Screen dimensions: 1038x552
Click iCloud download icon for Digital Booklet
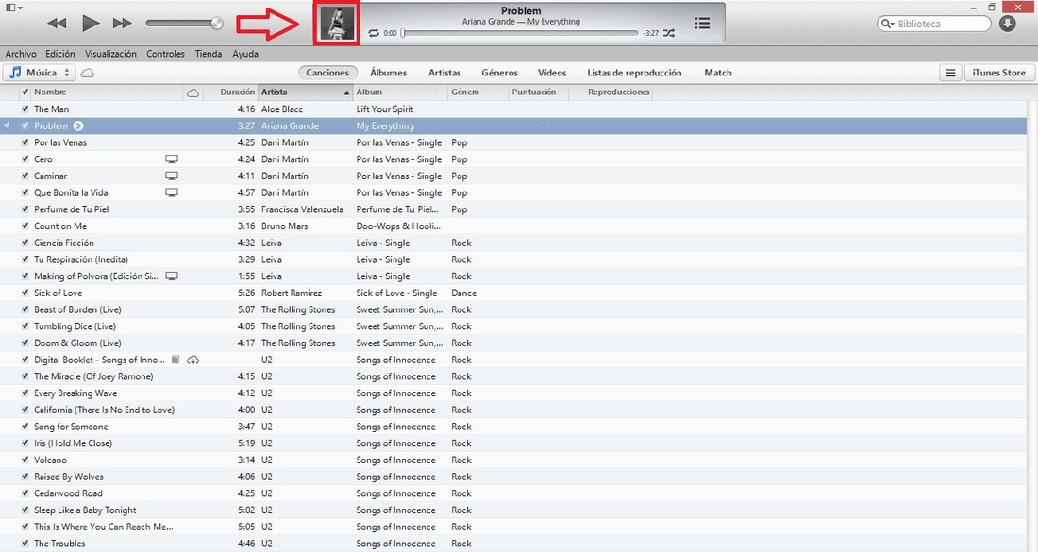(193, 360)
